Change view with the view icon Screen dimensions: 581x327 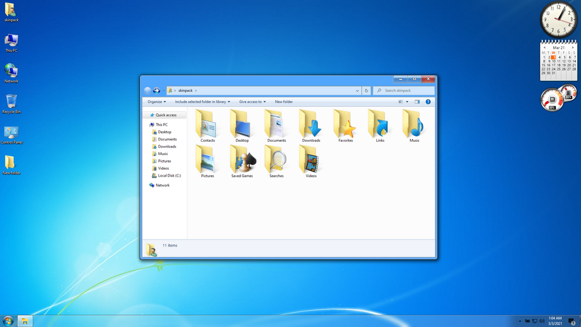401,102
